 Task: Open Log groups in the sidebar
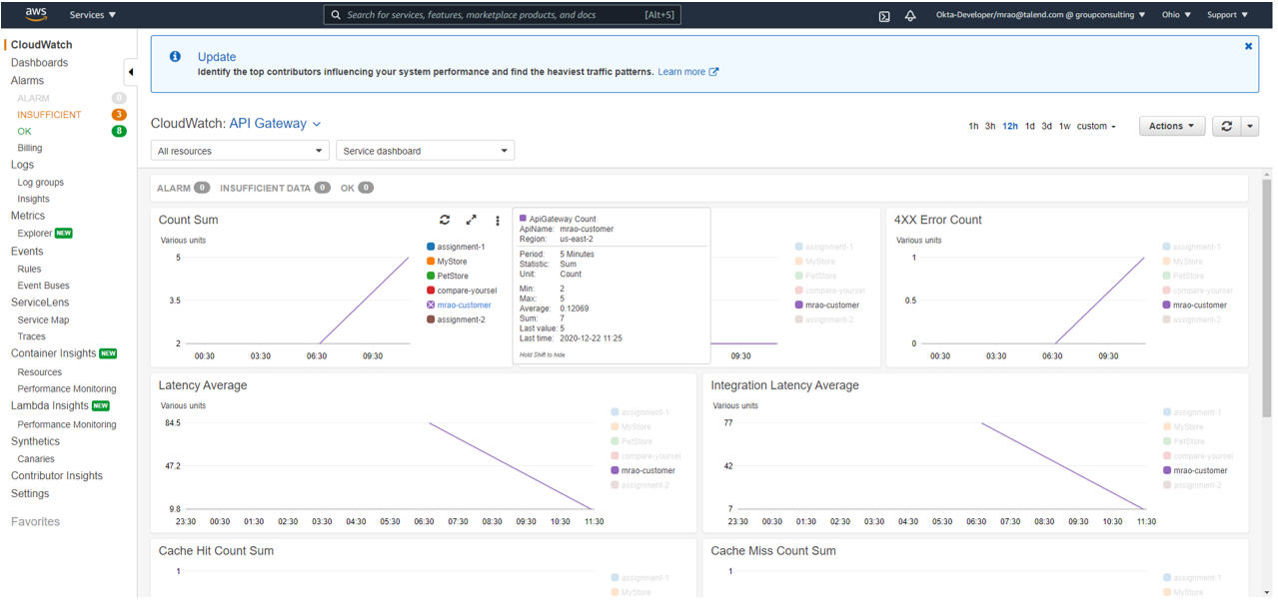40,182
